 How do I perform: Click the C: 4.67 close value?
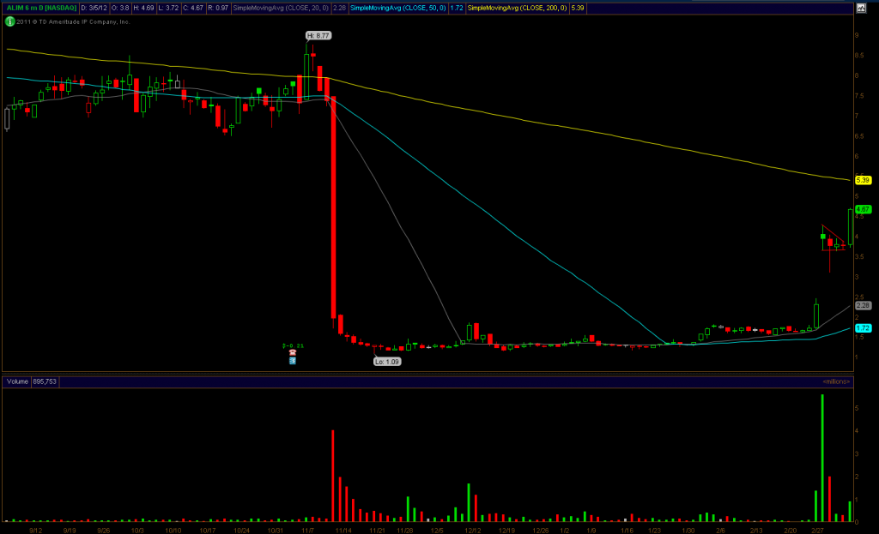pos(193,8)
